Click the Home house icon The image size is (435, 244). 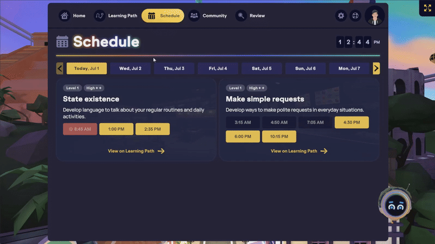click(x=65, y=16)
